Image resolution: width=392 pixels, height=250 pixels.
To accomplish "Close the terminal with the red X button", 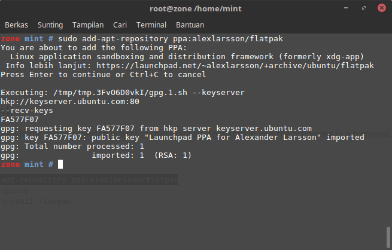I will [x=382, y=8].
